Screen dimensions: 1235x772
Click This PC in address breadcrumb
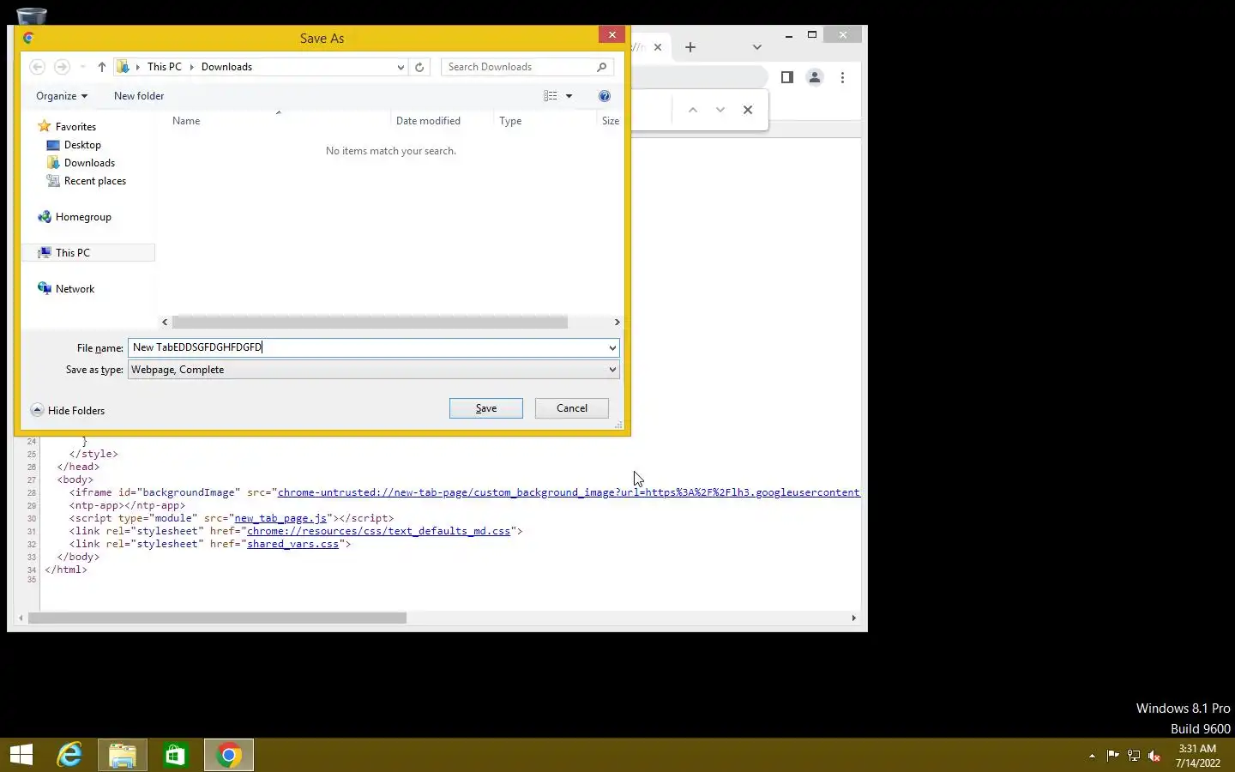tap(165, 67)
